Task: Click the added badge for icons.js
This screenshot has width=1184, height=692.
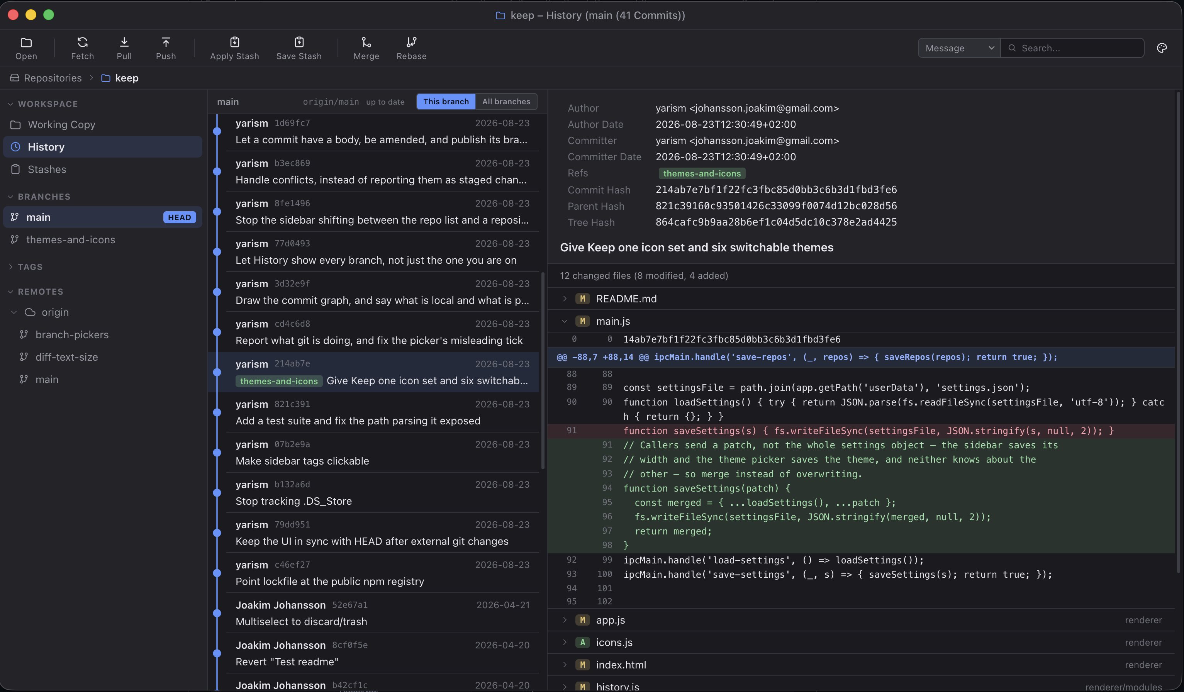Action: tap(582, 642)
